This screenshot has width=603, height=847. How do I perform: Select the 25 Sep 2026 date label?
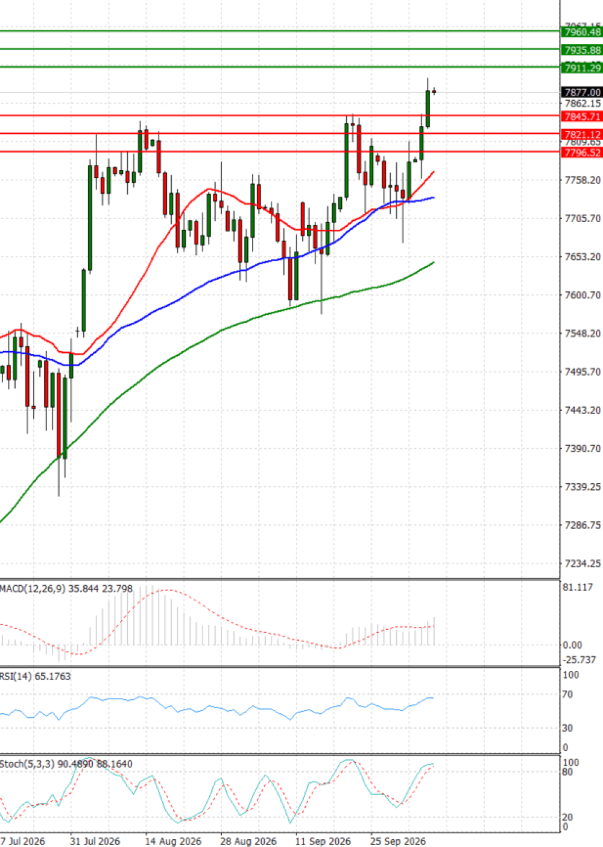pyautogui.click(x=397, y=841)
